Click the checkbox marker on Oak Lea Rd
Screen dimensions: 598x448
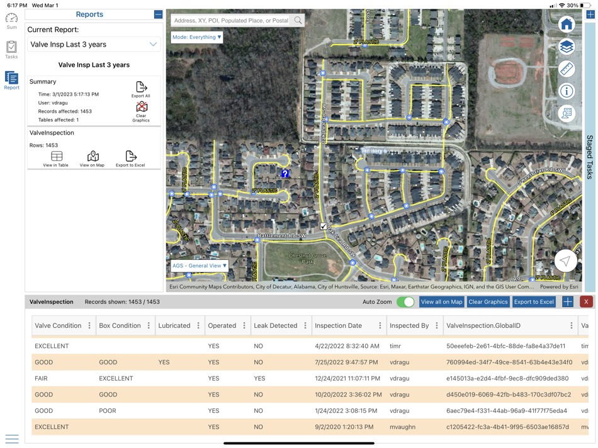pyautogui.click(x=324, y=227)
